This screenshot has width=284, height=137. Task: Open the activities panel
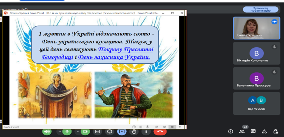coord(264,131)
